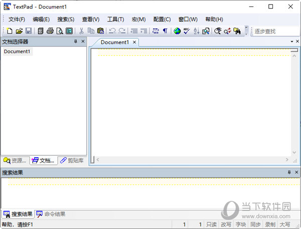The image size is (301, 229).
Task: Open the document tab list dropdown arrow
Action: pos(292,42)
